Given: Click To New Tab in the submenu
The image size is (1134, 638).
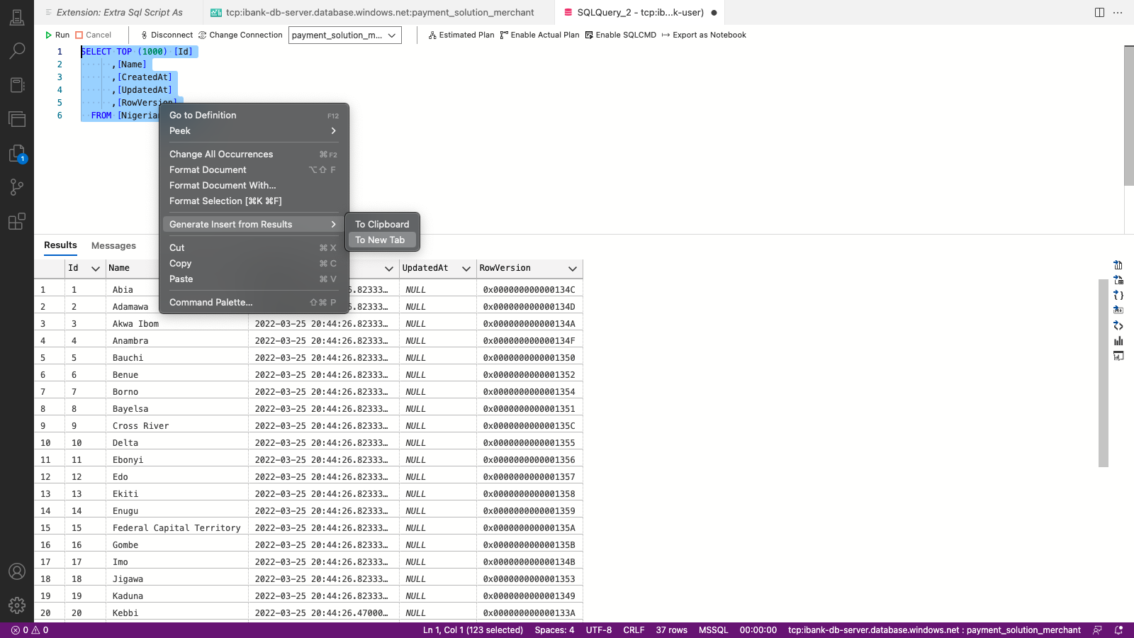Looking at the screenshot, I should pos(381,240).
